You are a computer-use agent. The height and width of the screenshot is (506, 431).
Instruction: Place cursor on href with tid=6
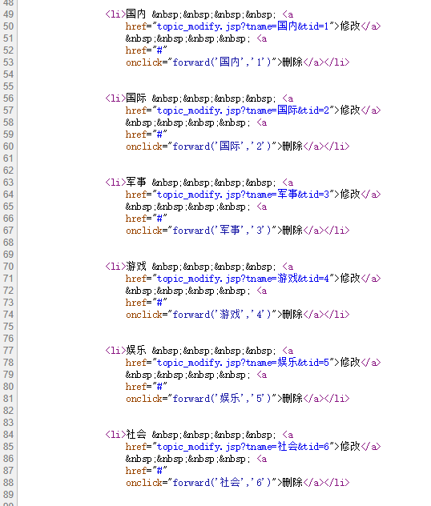pos(253,447)
